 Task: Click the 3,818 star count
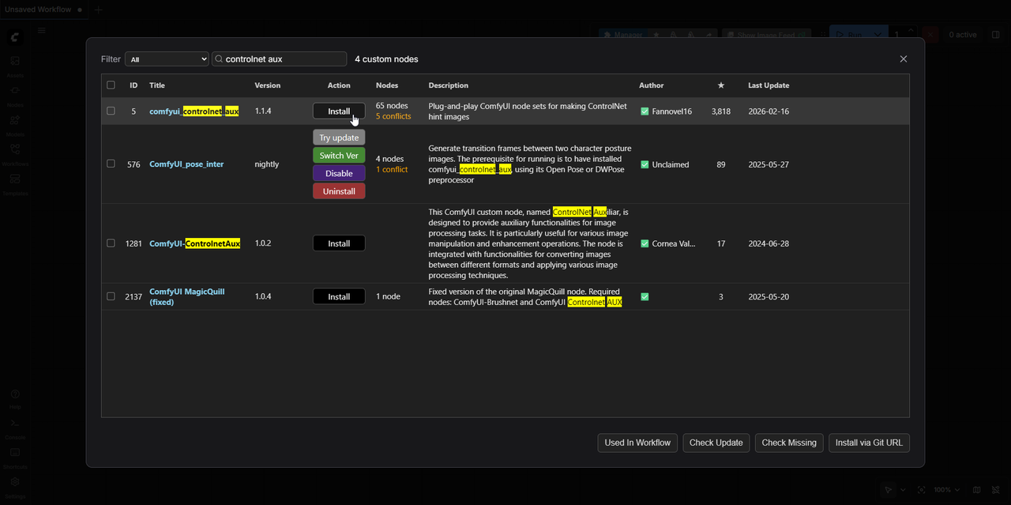click(x=721, y=111)
